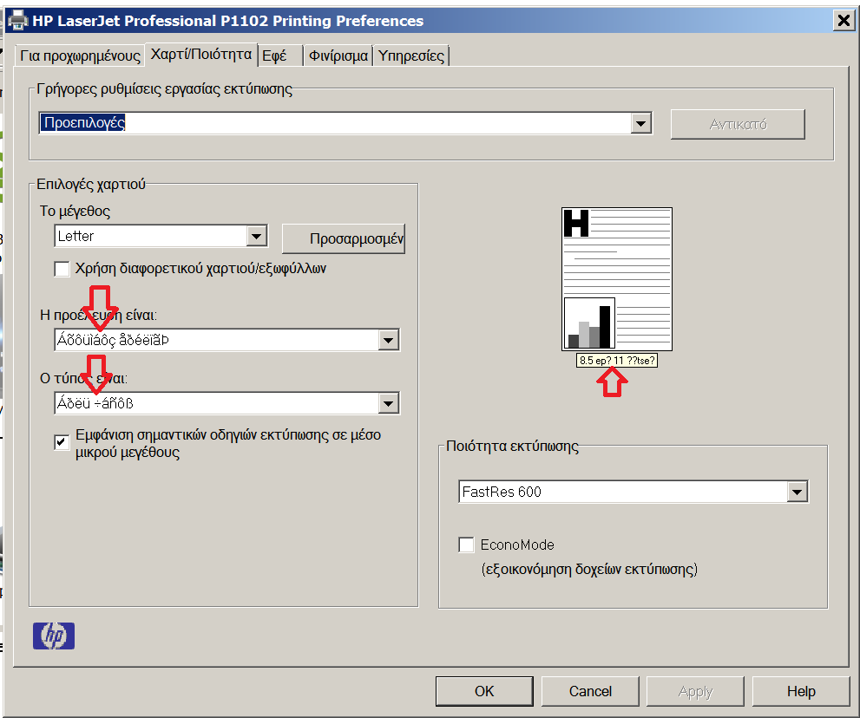Enable the EconoMode checkbox
This screenshot has width=860, height=724.
click(467, 545)
